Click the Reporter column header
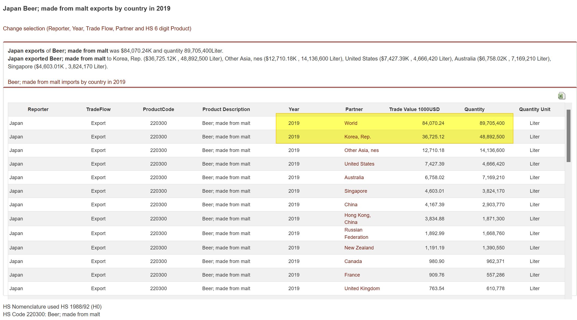 pyautogui.click(x=38, y=109)
